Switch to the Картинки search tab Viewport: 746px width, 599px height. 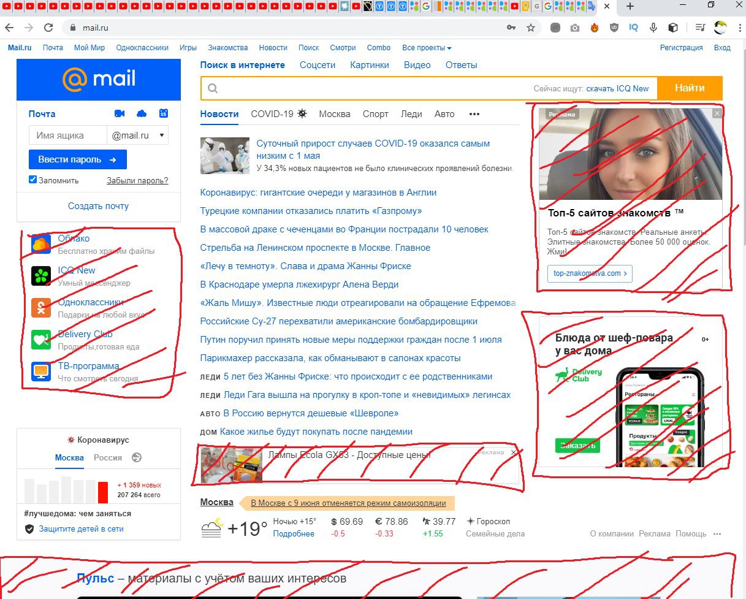370,65
